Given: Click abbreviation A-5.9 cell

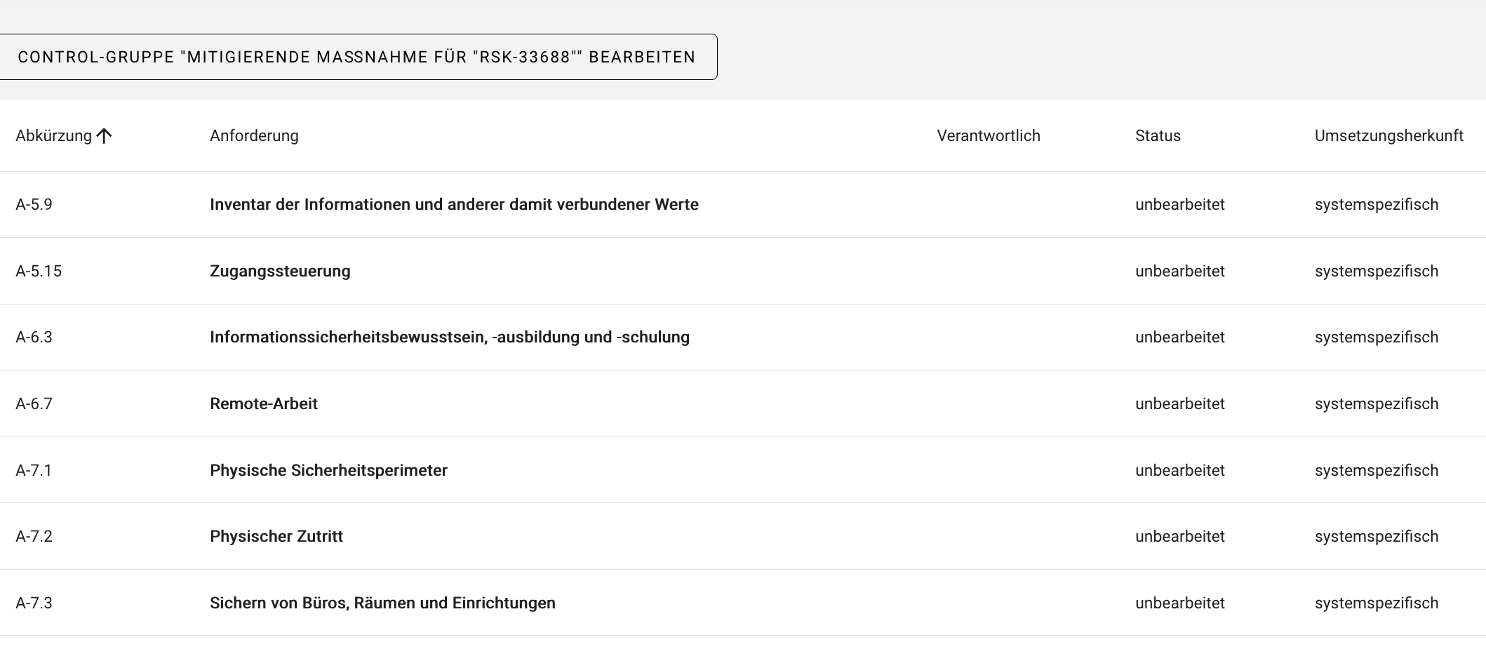Looking at the screenshot, I should (34, 205).
